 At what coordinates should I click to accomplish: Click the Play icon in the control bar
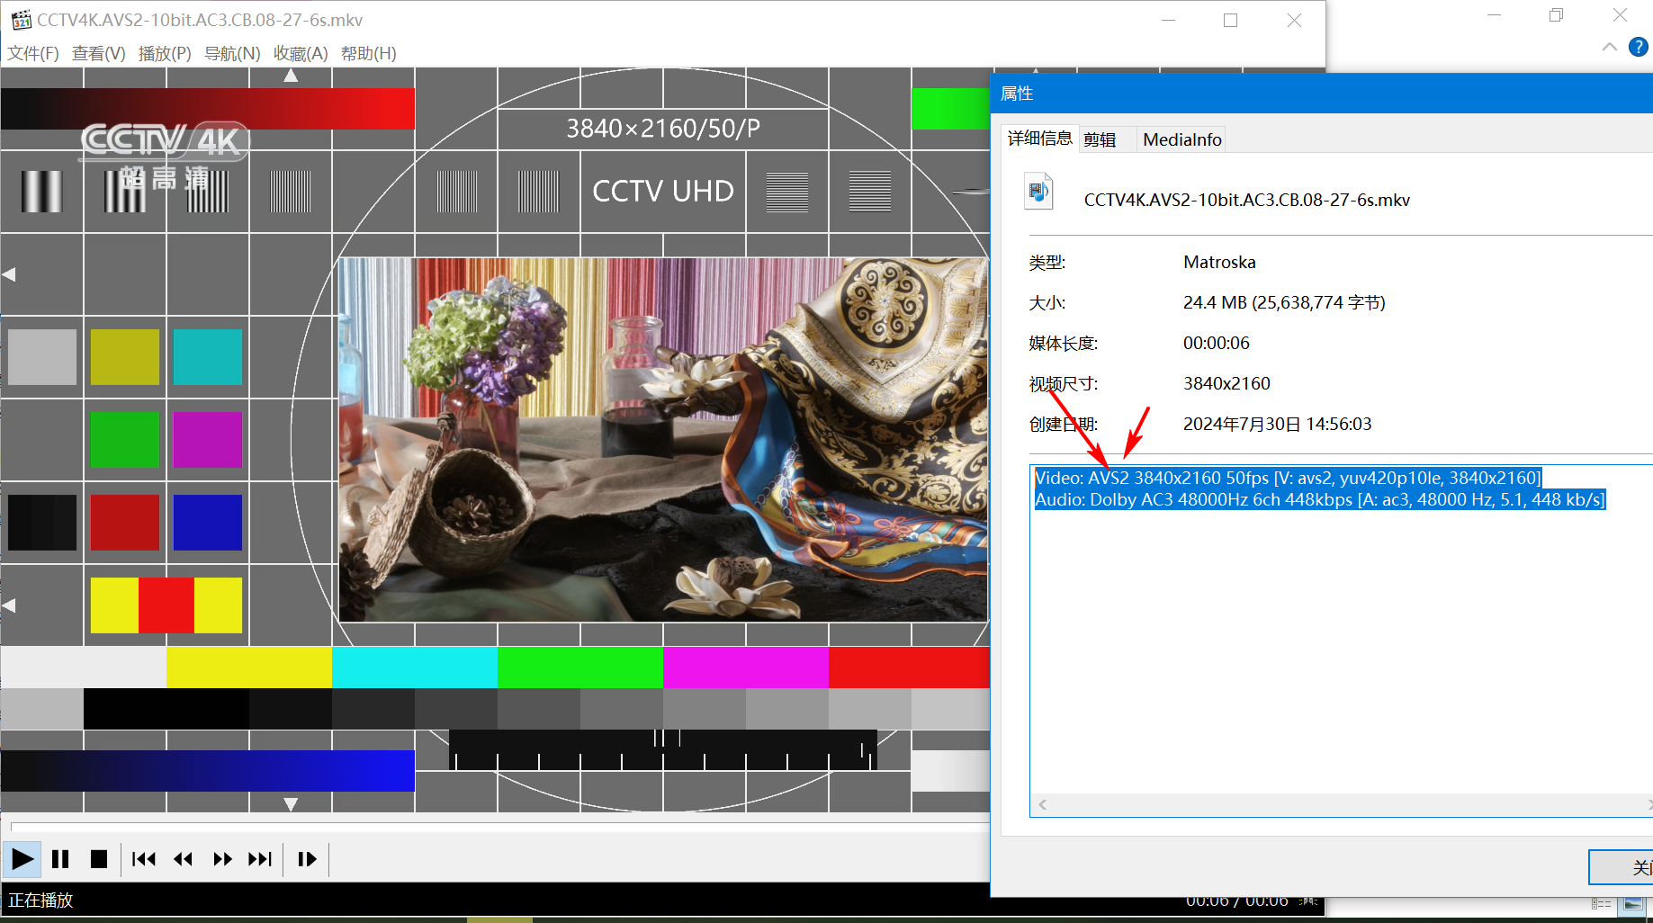tap(22, 859)
